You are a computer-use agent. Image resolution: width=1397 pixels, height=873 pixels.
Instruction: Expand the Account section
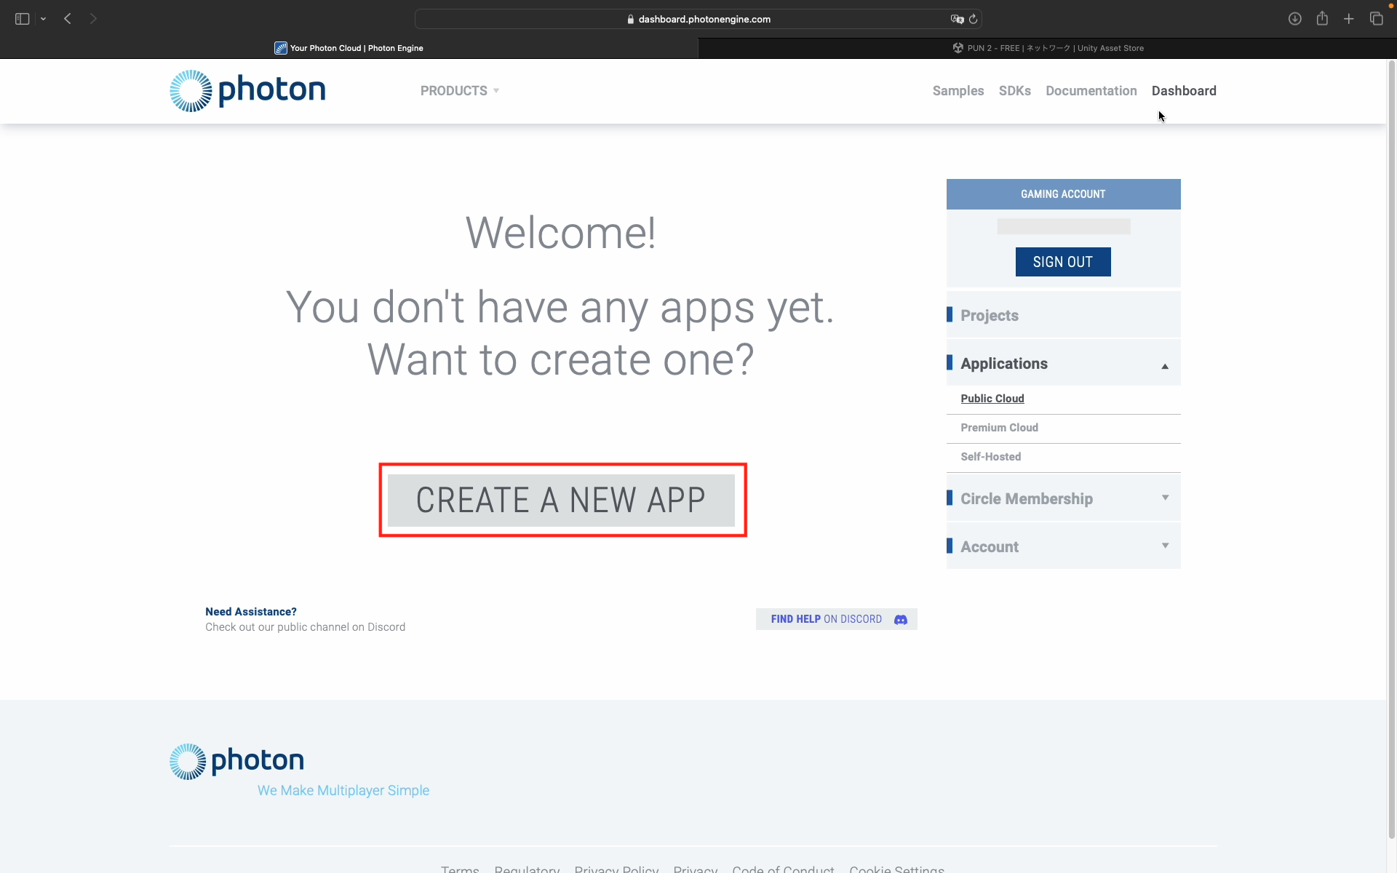click(x=1063, y=546)
